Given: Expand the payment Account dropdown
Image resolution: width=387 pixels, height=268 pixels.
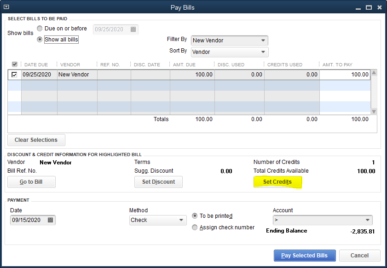Looking at the screenshot, I should 367,220.
